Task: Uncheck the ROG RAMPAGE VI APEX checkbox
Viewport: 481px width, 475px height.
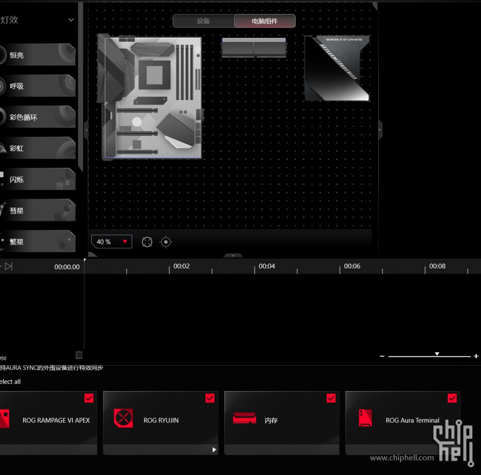Action: pos(89,398)
